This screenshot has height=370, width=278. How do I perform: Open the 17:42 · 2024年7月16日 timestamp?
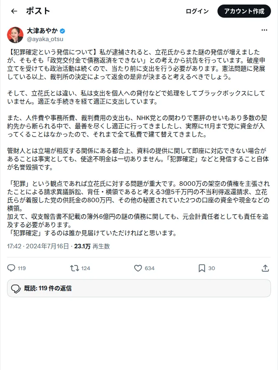tap(38, 246)
